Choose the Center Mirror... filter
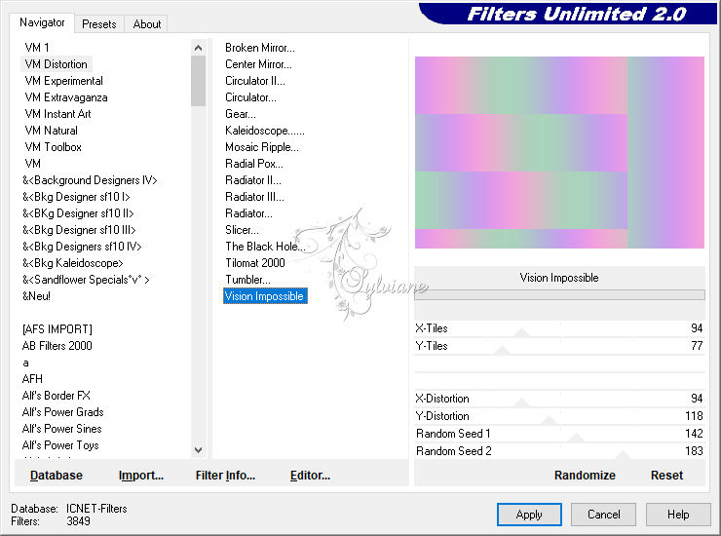 click(258, 64)
